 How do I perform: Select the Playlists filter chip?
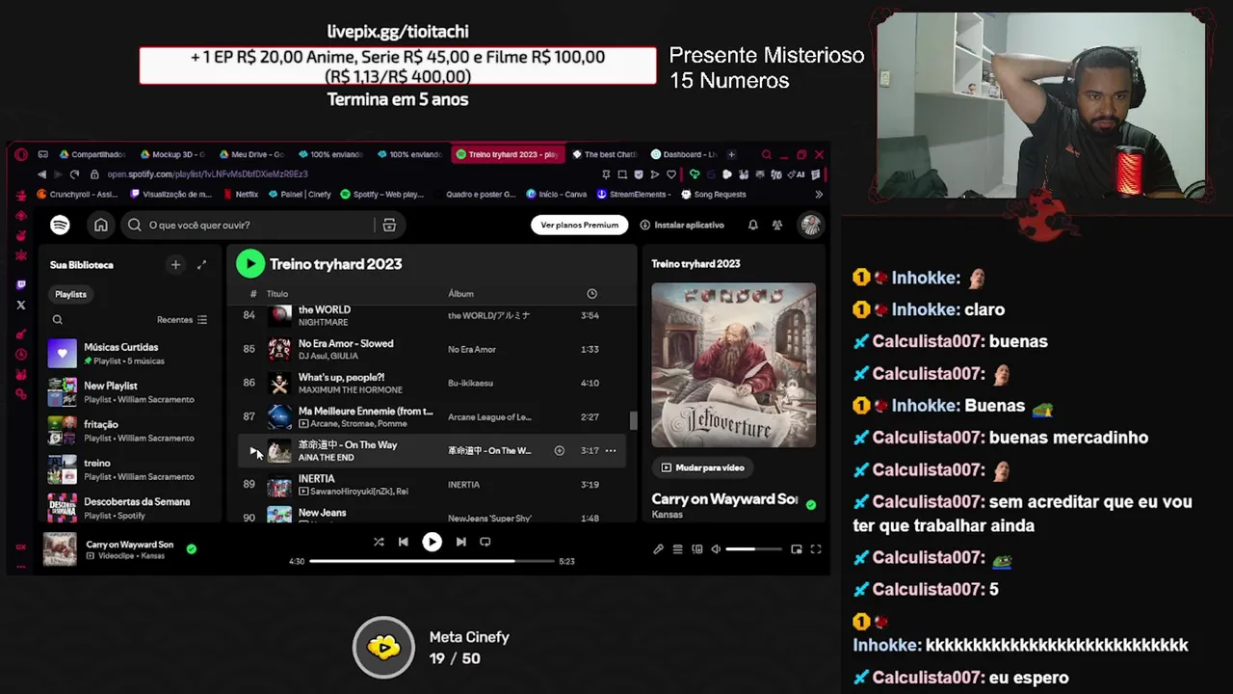point(70,294)
